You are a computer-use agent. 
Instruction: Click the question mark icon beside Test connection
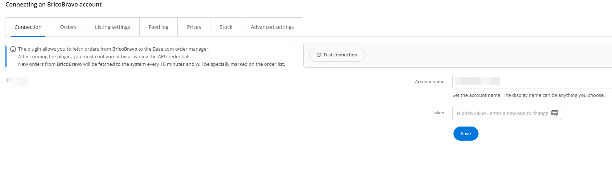319,55
